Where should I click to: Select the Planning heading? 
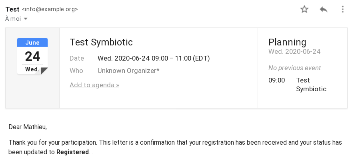tap(287, 42)
